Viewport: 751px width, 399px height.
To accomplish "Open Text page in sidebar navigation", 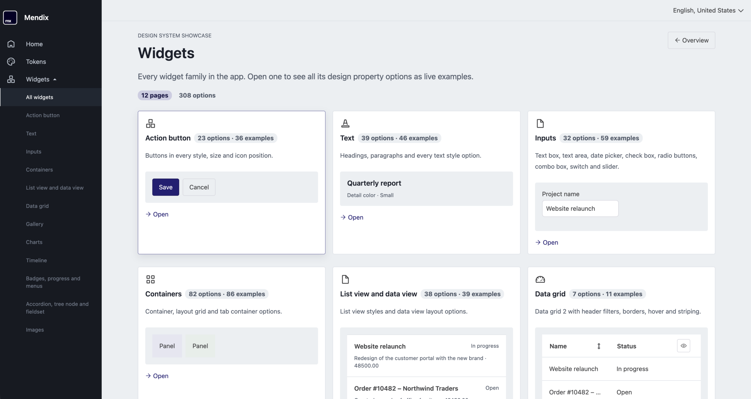I will [x=51, y=133].
